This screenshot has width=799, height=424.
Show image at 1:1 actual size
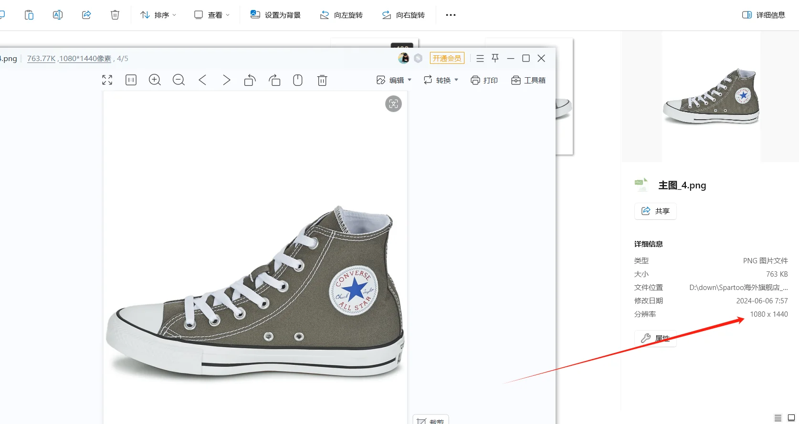point(131,80)
